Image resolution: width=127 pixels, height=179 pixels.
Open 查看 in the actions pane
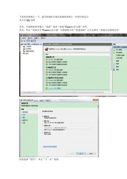[x=118, y=61]
